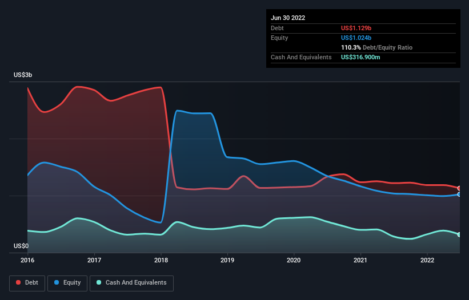Click the 2020 x-axis label

coord(294,260)
